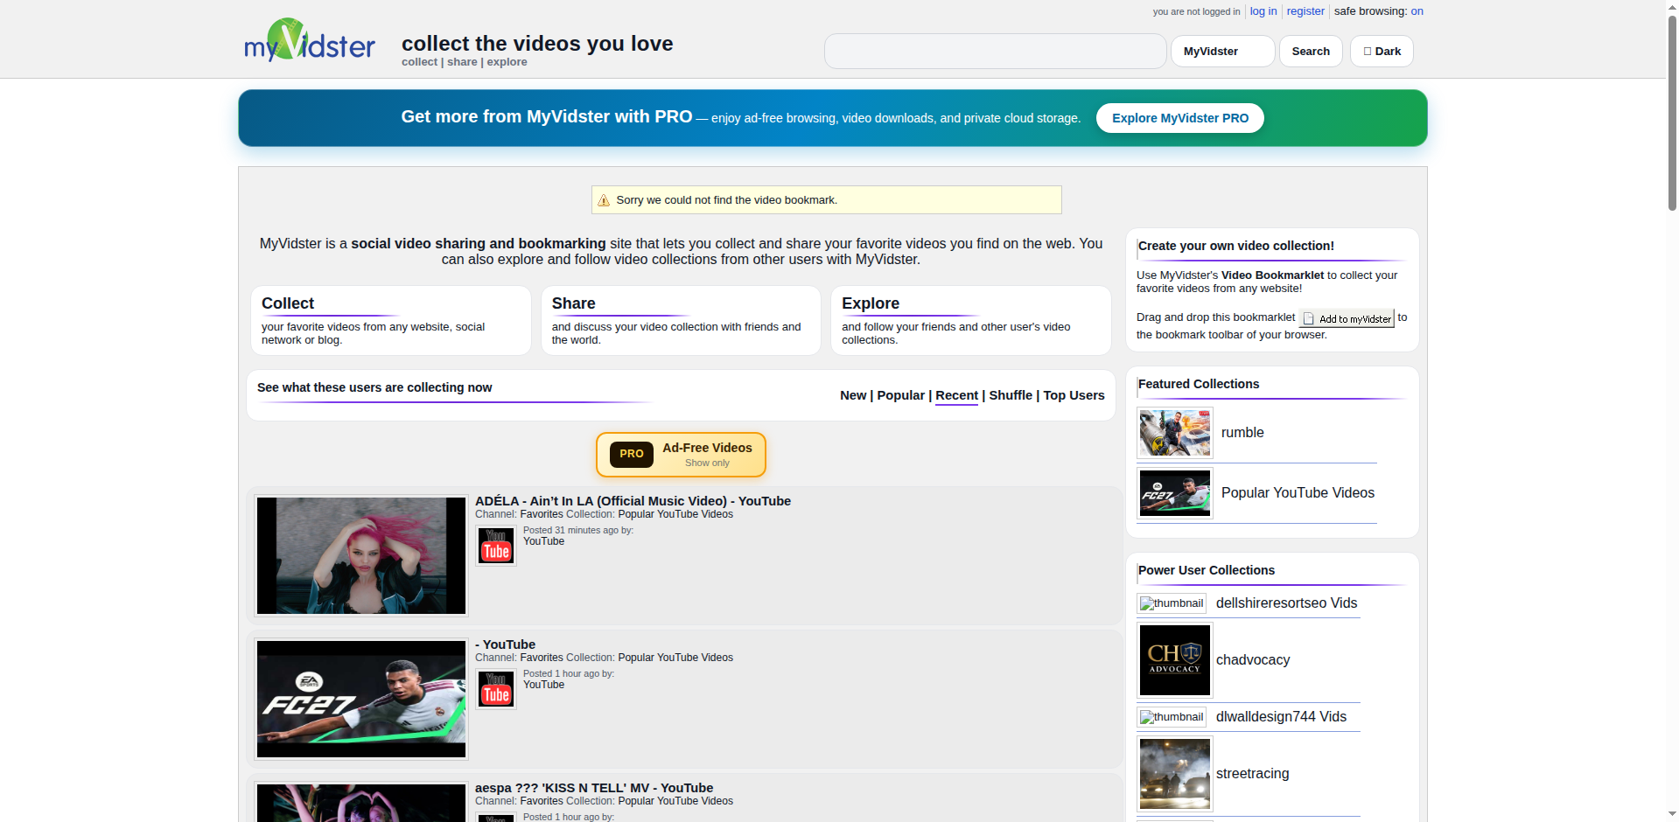Open the '- YouTube' video title link
1679x822 pixels.
coord(505,644)
